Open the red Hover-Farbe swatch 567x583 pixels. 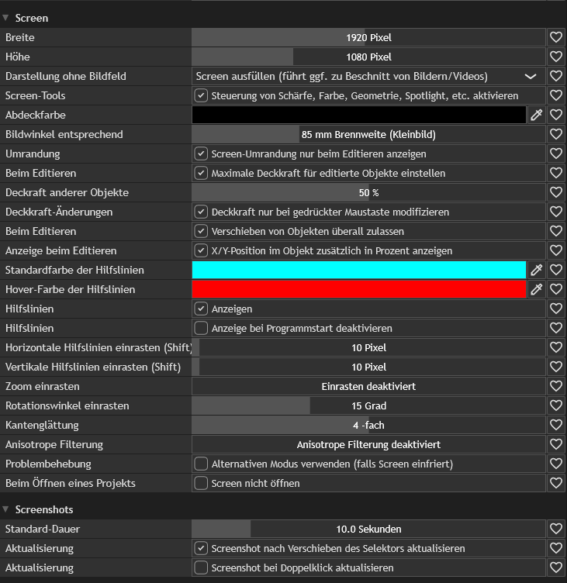359,289
